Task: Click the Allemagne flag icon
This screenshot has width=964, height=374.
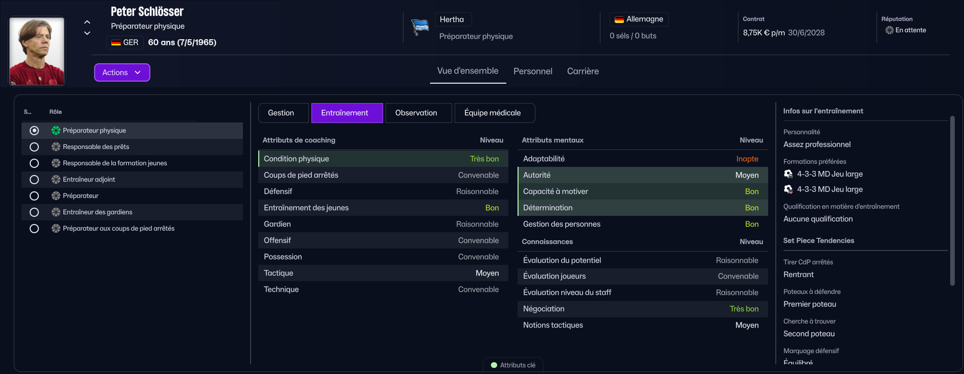Action: tap(619, 19)
